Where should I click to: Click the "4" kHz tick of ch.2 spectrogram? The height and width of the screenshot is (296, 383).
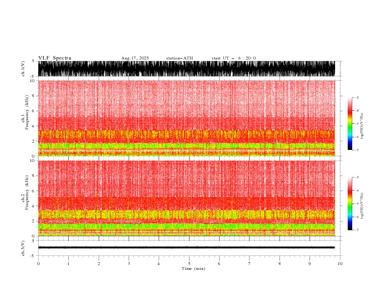tap(33, 206)
